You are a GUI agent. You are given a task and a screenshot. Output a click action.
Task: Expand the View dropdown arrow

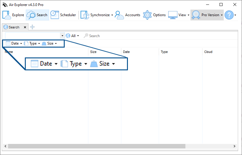[x=188, y=15]
